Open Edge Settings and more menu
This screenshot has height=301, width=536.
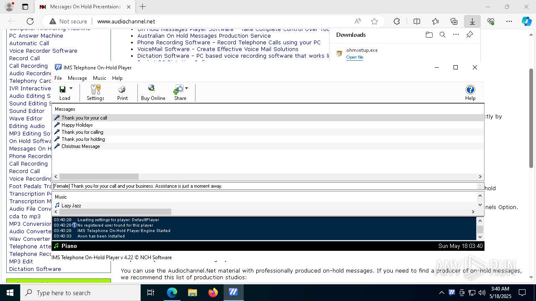click(x=509, y=21)
